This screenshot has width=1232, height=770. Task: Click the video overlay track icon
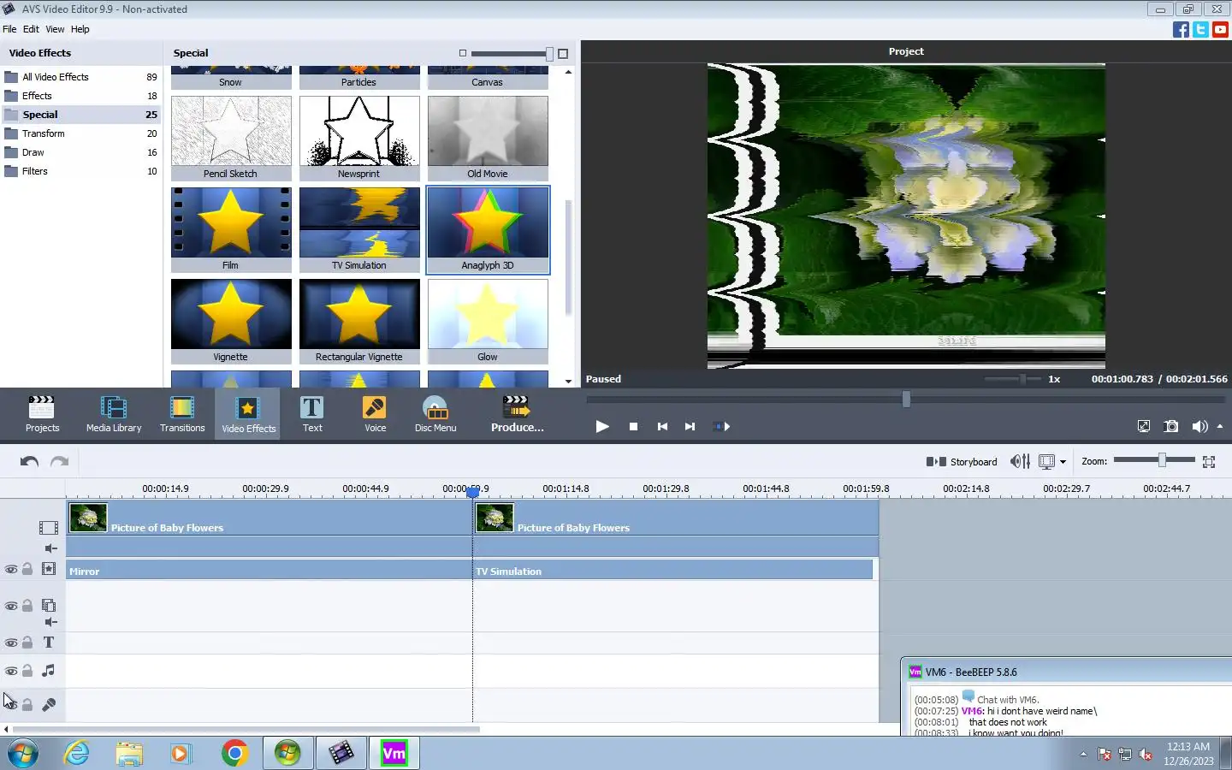49,606
